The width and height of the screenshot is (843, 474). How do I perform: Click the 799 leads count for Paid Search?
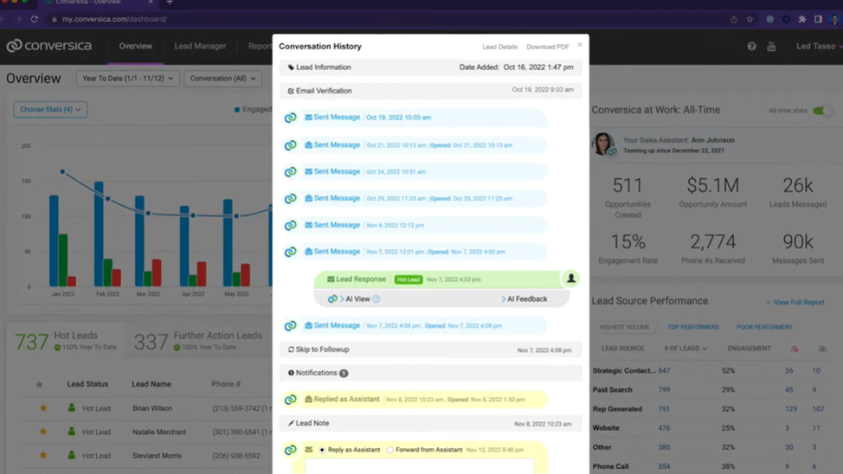pyautogui.click(x=664, y=389)
